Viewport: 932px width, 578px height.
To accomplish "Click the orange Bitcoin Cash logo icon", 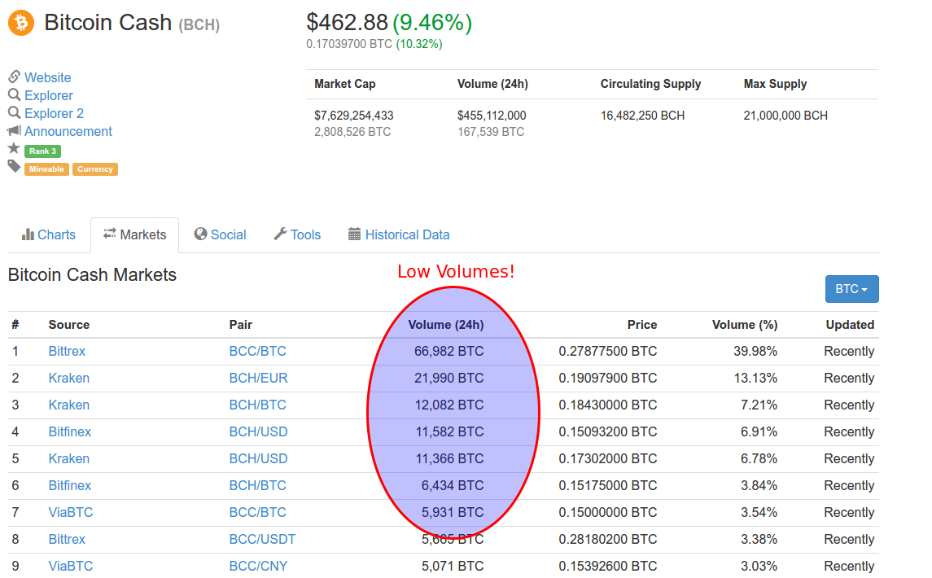I will coord(21,23).
